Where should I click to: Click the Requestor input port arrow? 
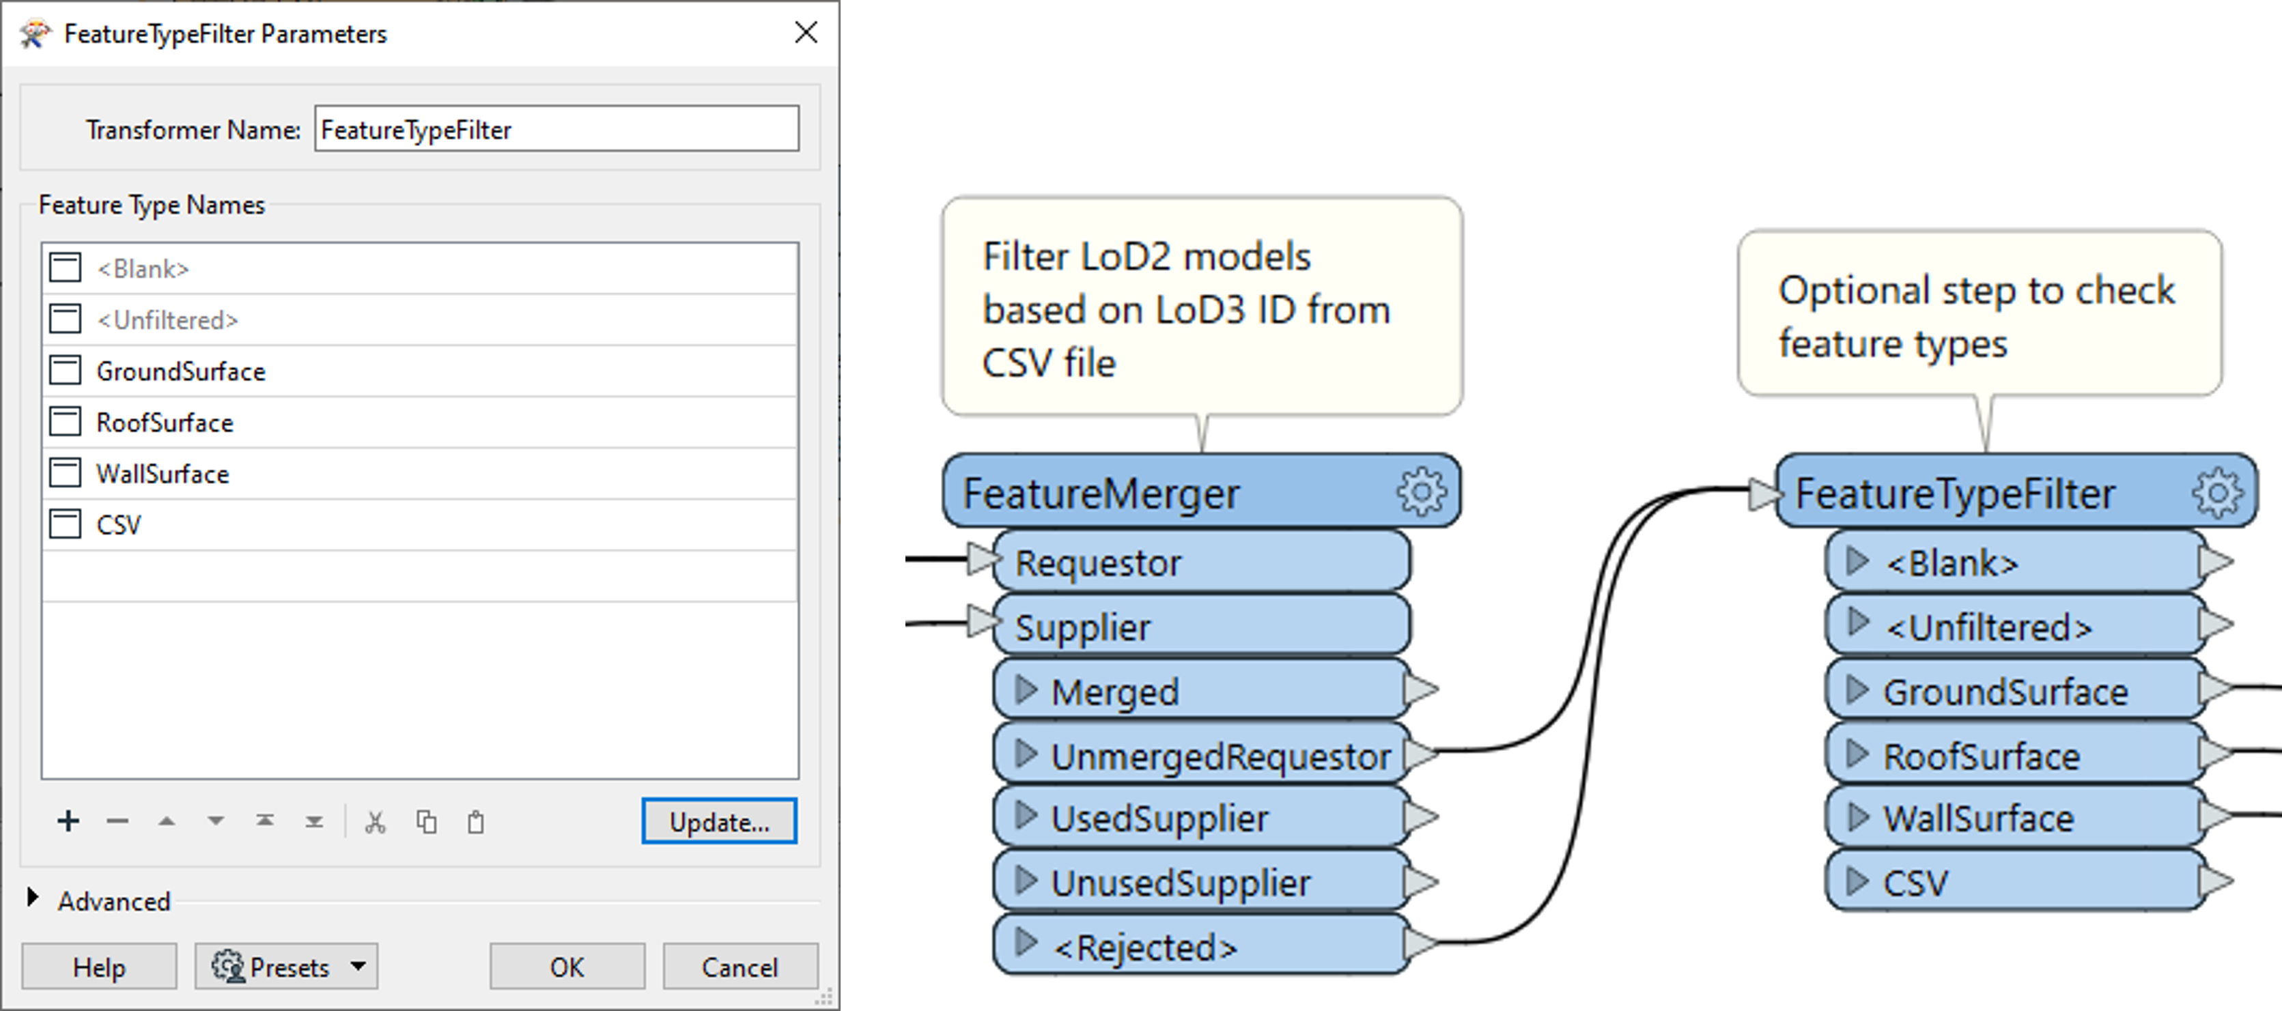tap(983, 558)
